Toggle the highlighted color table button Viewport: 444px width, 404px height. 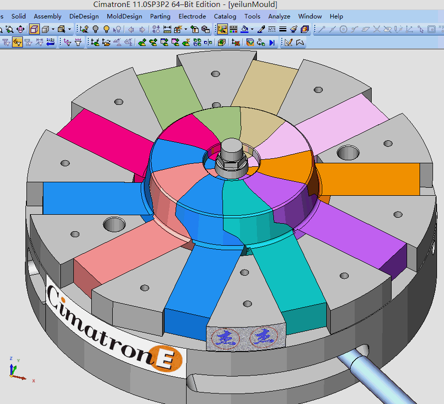tap(222, 29)
